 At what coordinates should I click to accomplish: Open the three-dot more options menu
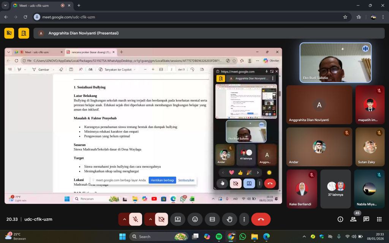(244, 219)
